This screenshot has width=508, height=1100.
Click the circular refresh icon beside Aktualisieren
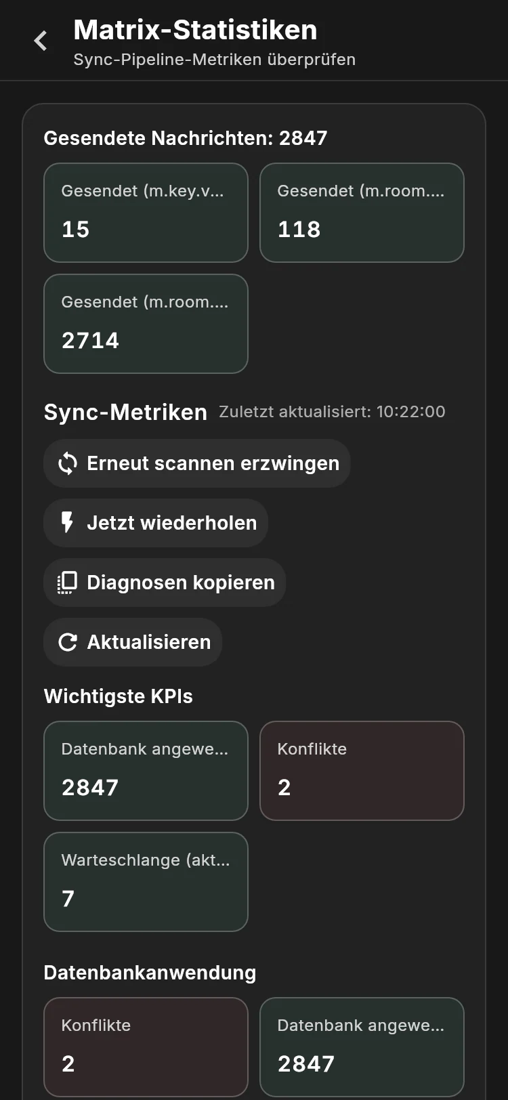(x=67, y=642)
